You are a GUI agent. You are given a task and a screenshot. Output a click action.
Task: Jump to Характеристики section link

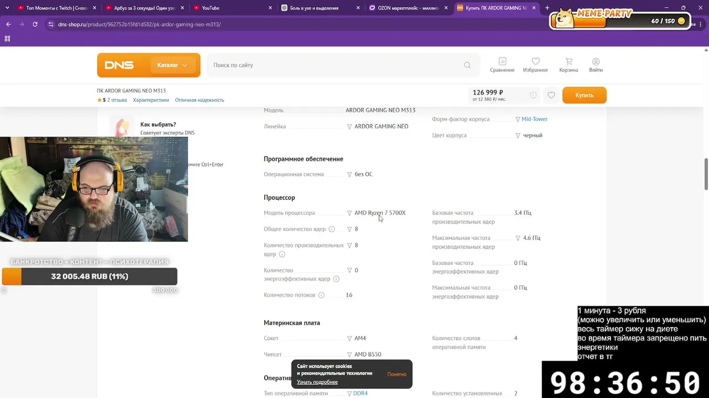pyautogui.click(x=151, y=100)
